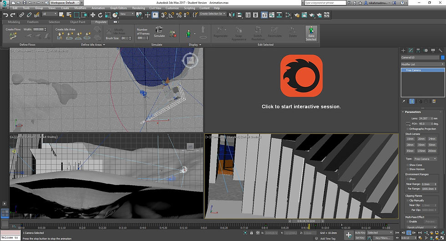Jump to End of animation
This screenshot has width=446, height=241.
coord(420,233)
